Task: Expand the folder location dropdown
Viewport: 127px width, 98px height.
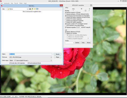Action: tap(18, 9)
